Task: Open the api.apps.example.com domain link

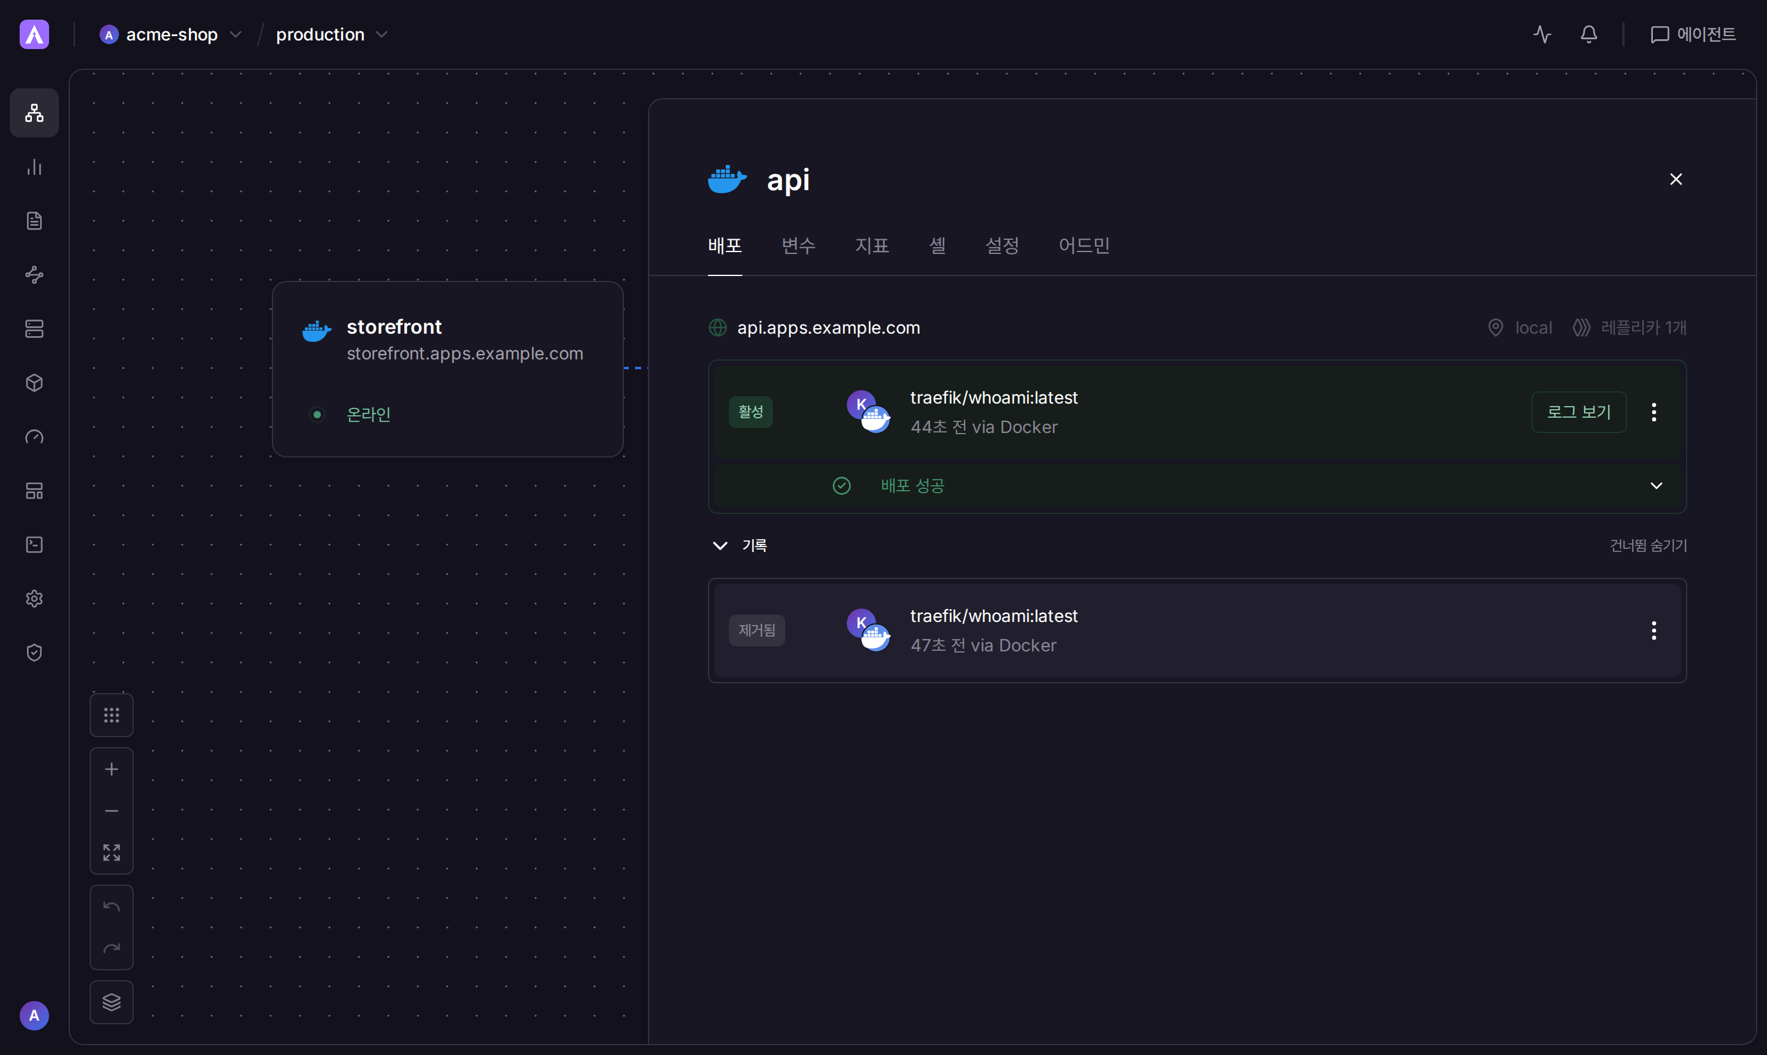Action: click(x=828, y=328)
